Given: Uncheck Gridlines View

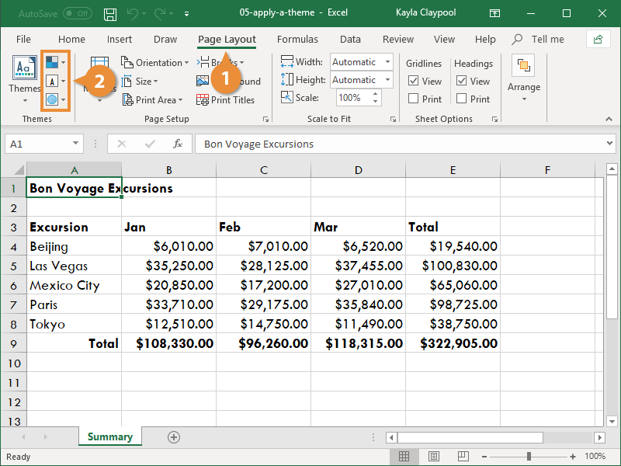Looking at the screenshot, I should tap(415, 81).
